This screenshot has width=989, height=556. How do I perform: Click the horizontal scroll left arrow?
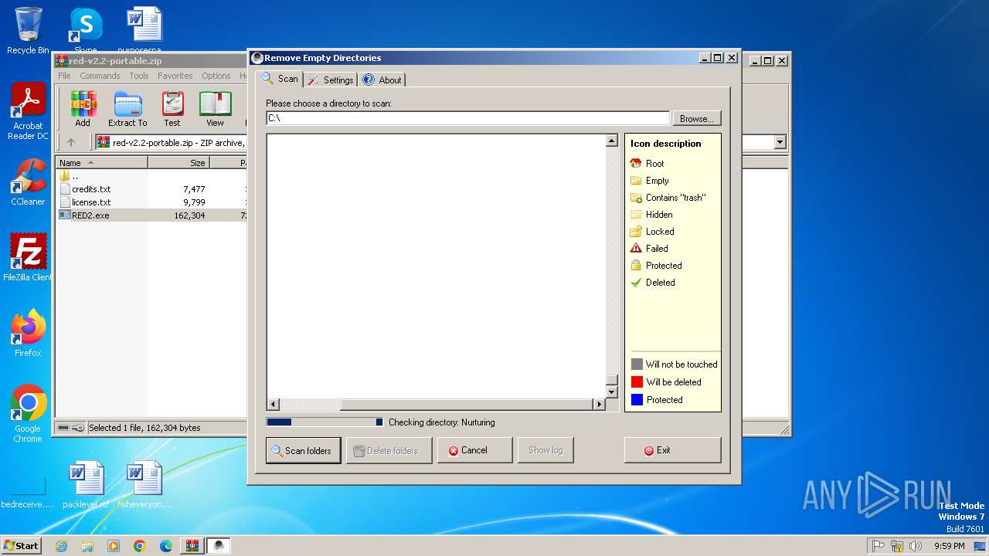273,404
